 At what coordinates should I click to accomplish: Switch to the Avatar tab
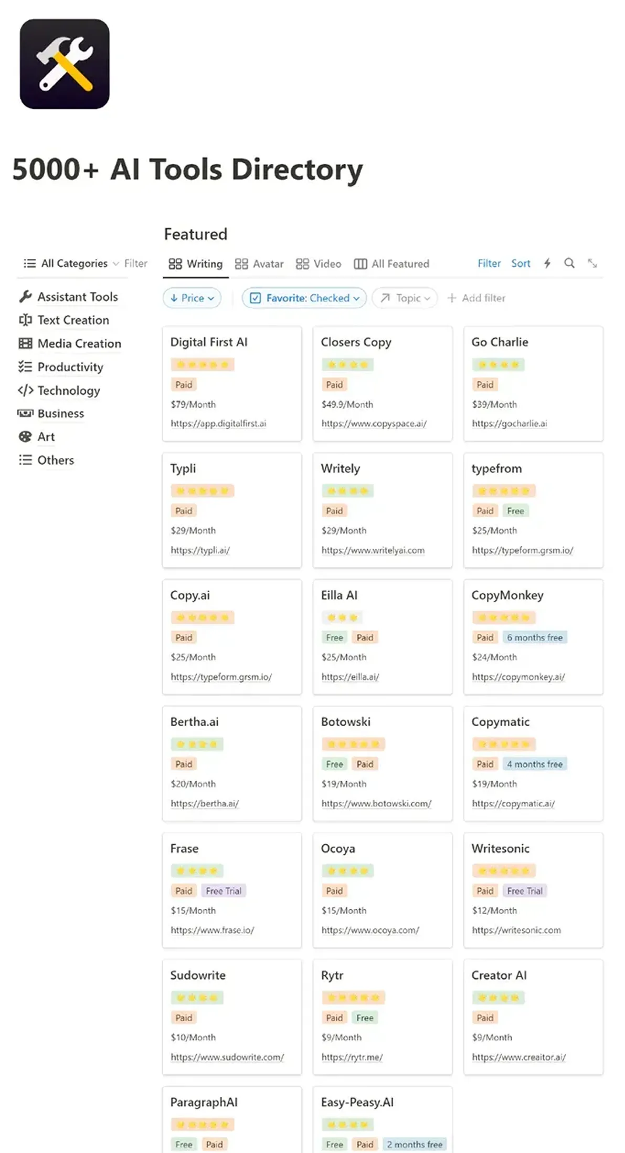click(259, 264)
